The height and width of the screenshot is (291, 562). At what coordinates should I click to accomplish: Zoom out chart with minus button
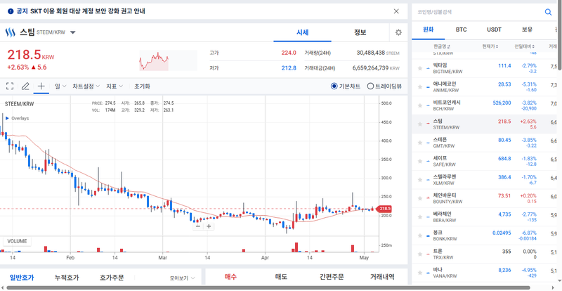coord(198,226)
